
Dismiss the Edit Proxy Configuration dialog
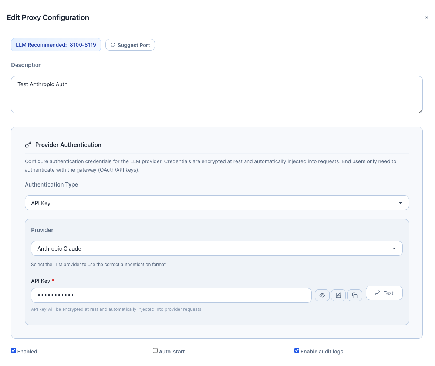(427, 17)
